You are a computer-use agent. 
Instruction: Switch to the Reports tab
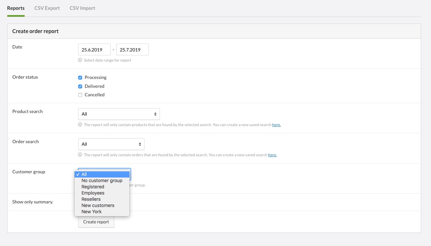coord(16,8)
